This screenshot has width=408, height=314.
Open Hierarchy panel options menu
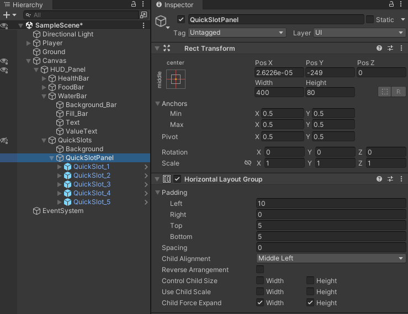click(x=143, y=4)
